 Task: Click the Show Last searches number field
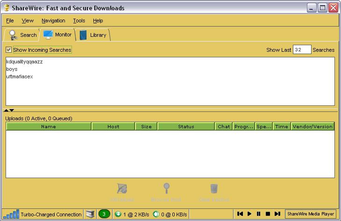point(302,50)
